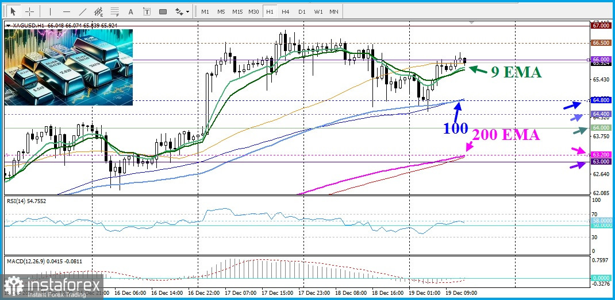
Task: Click the 19 Dec 09:00 time label
Action: [461, 293]
